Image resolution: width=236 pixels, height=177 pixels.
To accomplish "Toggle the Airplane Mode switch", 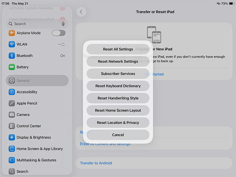I will 59,33.
